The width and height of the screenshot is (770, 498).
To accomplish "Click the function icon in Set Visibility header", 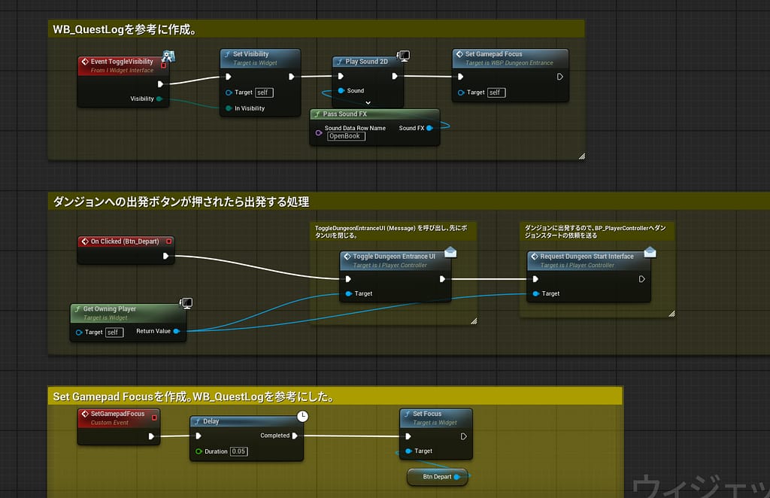I will tap(227, 54).
